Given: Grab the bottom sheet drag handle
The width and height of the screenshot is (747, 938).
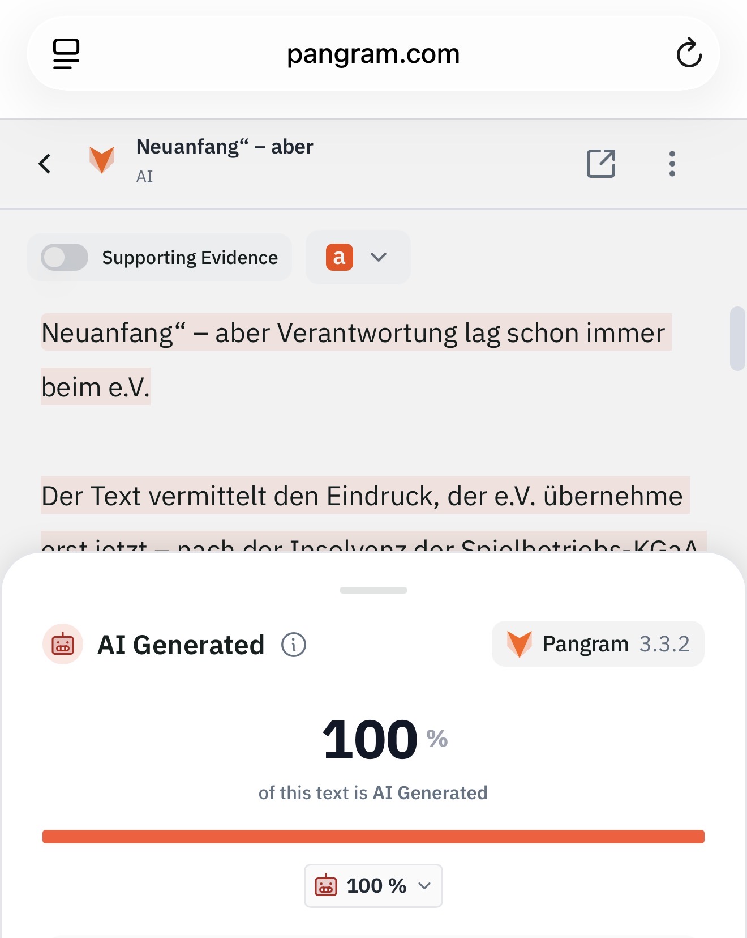Looking at the screenshot, I should point(373,590).
